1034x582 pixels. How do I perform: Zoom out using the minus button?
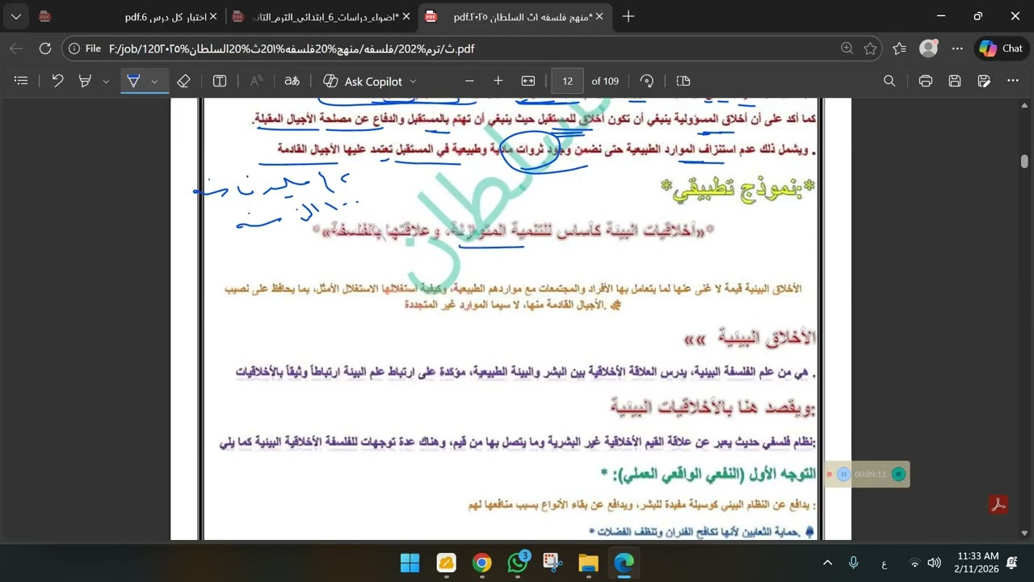[469, 81]
